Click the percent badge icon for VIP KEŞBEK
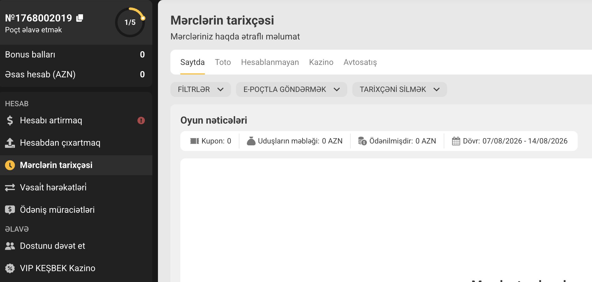Screen dimensions: 592x282 (10, 268)
